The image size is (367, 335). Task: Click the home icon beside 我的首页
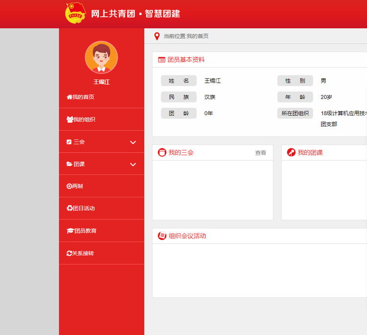tap(69, 97)
